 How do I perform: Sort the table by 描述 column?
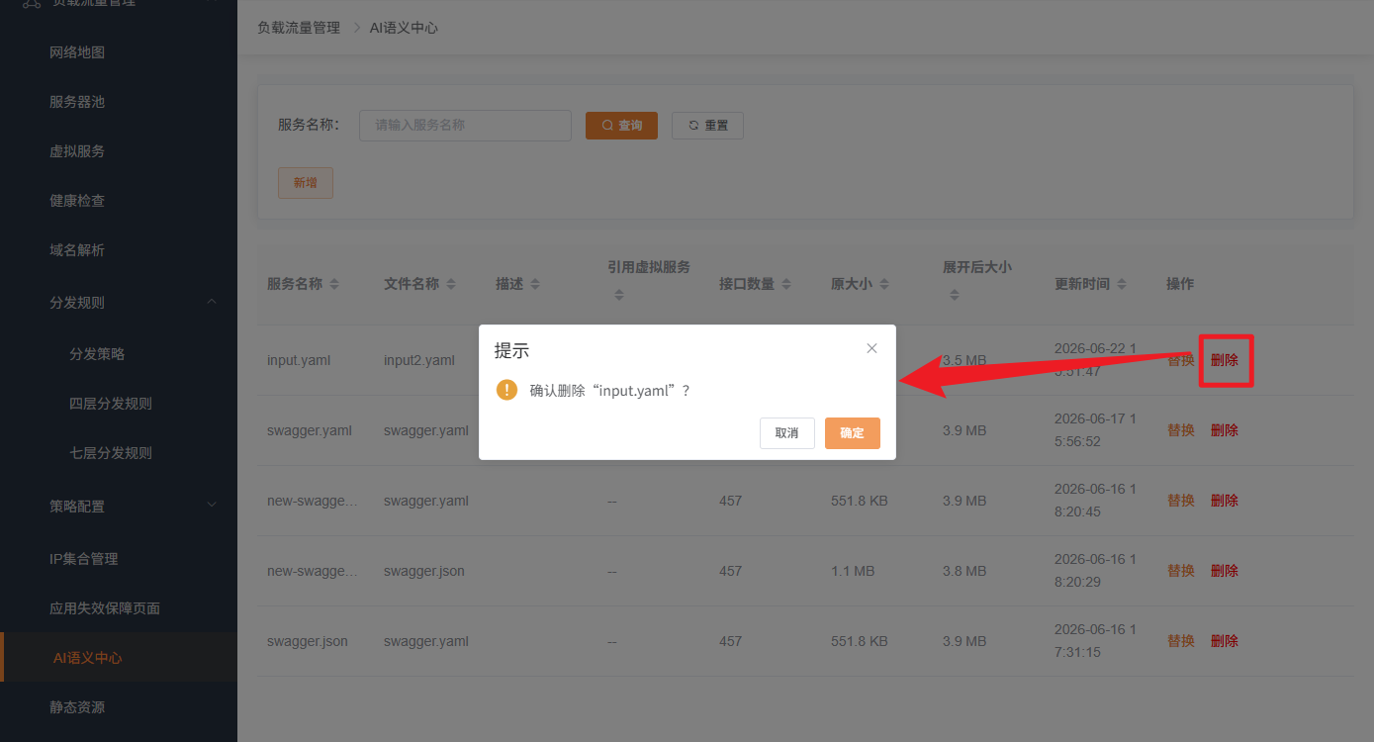pos(535,284)
